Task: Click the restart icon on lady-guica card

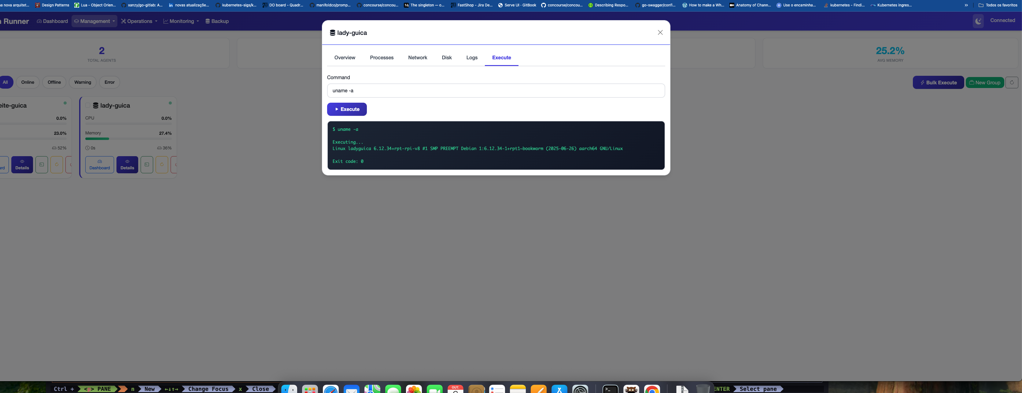Action: pos(162,165)
